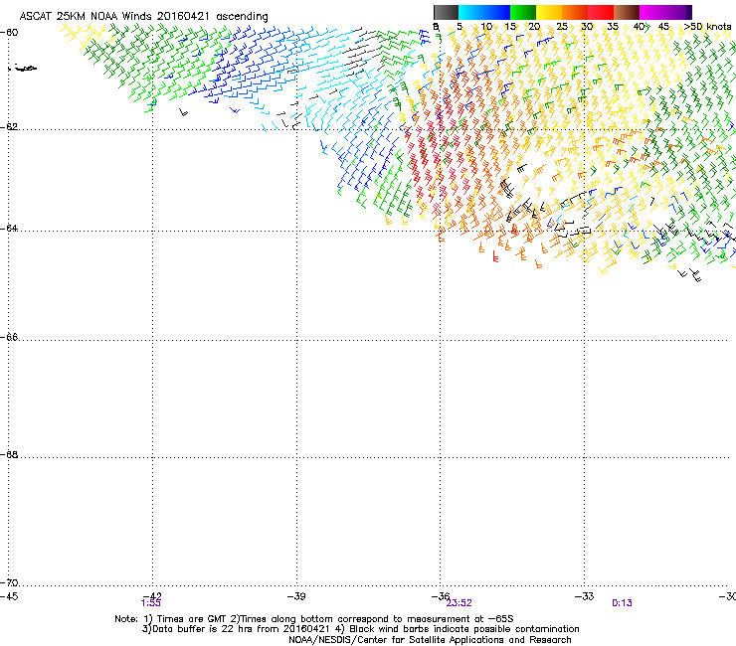Click the -36 longitude axis label
Image resolution: width=736 pixels, height=646 pixels.
click(441, 596)
